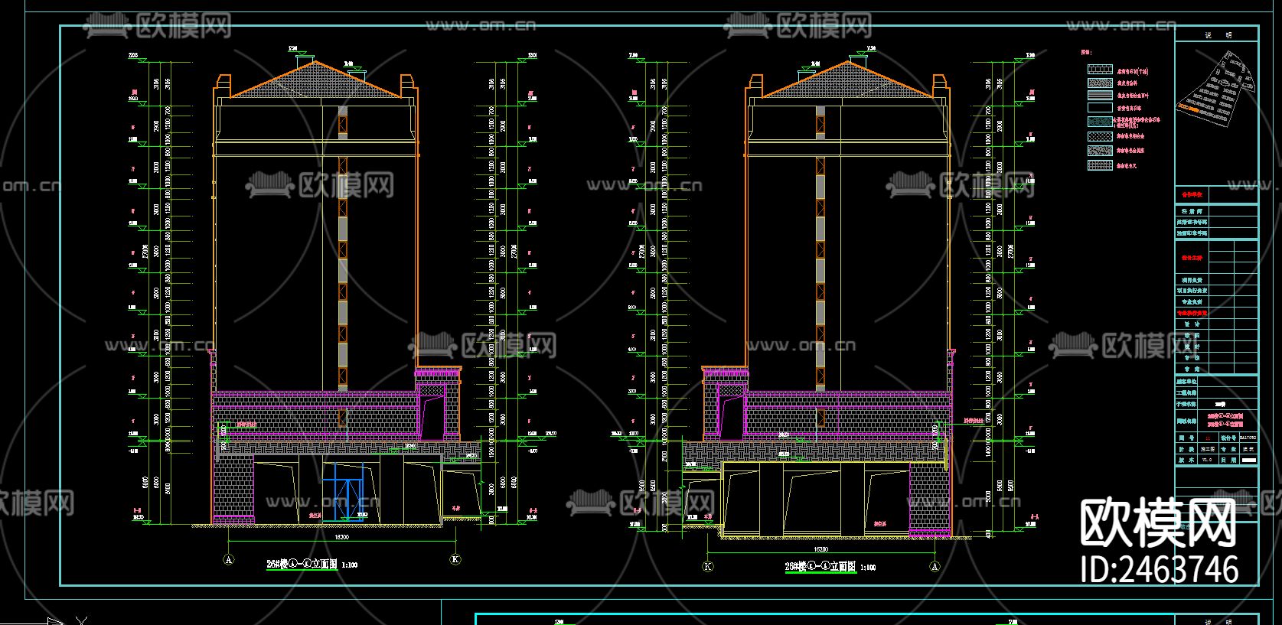Select the right elevation title 26#楼 K-A 立面图
Screen dimensions: 1282x625
click(x=820, y=567)
